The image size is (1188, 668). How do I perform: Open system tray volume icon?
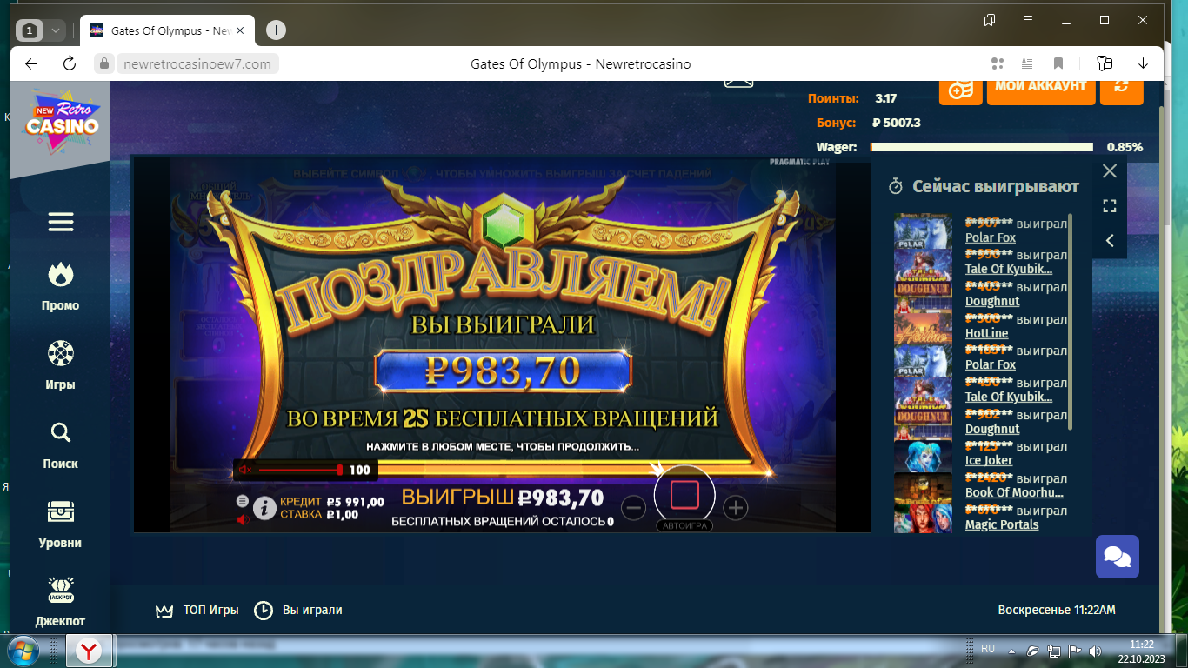[1095, 651]
